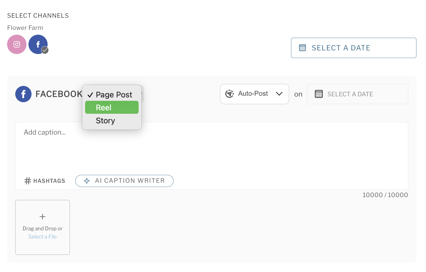Choose Story from the post type menu
This screenshot has width=426, height=272.
(x=105, y=121)
